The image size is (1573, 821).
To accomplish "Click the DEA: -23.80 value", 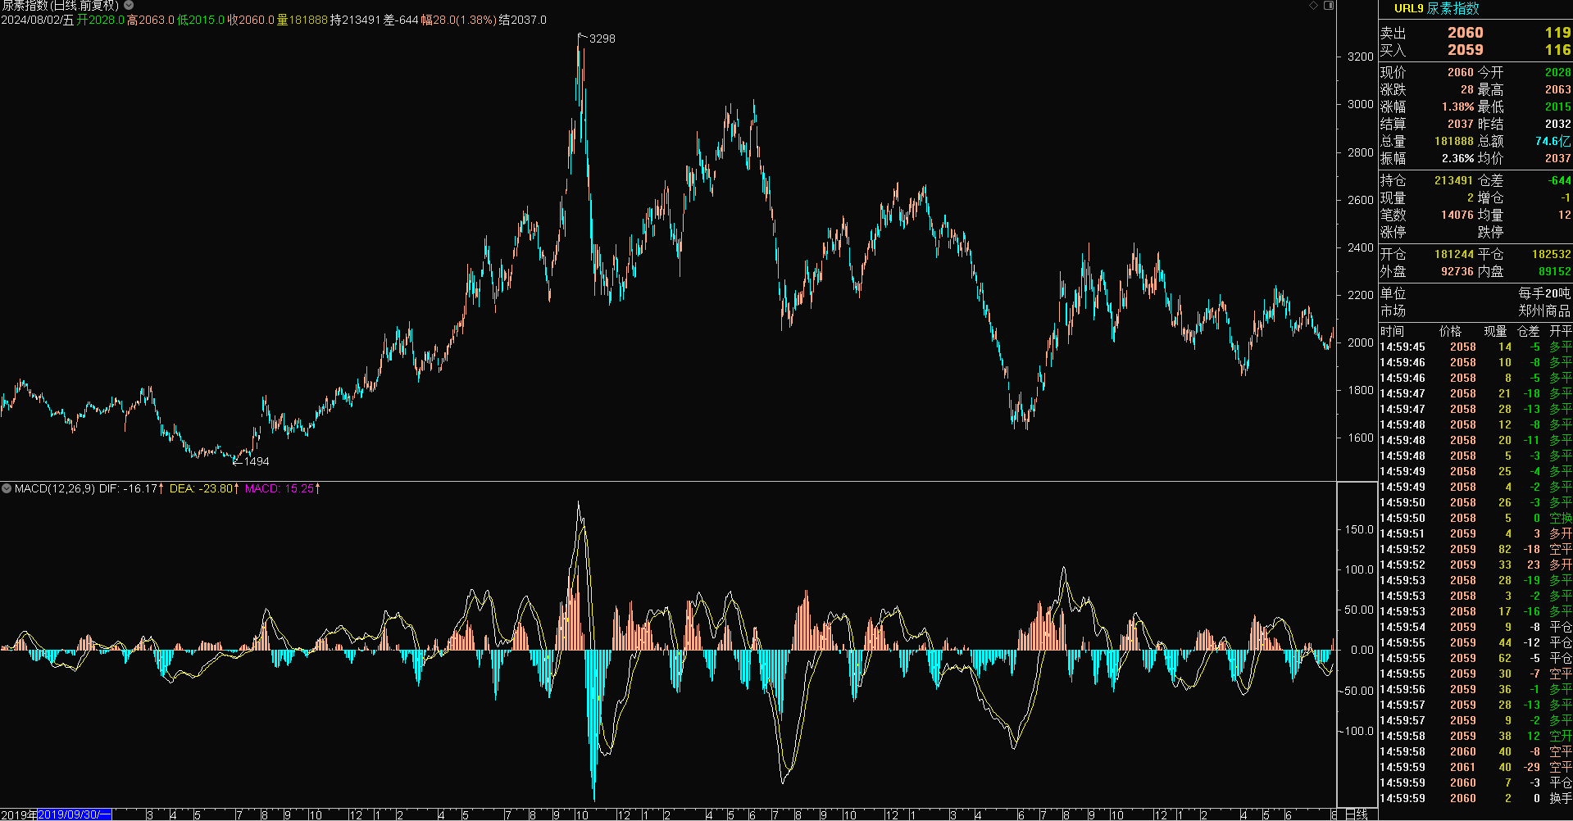I will click(x=202, y=488).
